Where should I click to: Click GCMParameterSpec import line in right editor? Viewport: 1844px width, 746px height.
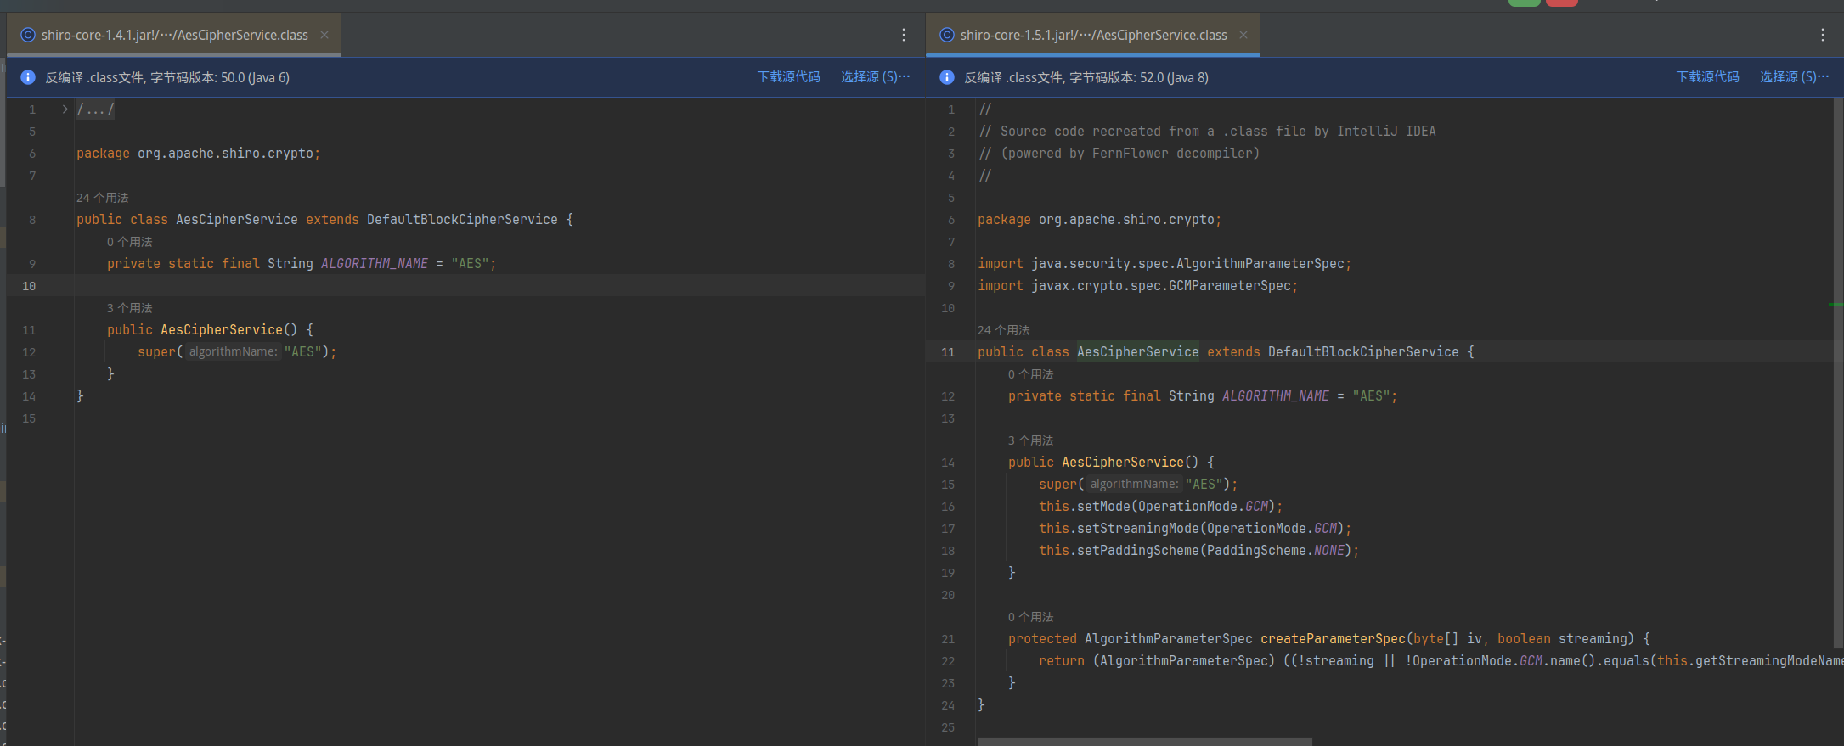click(1138, 286)
